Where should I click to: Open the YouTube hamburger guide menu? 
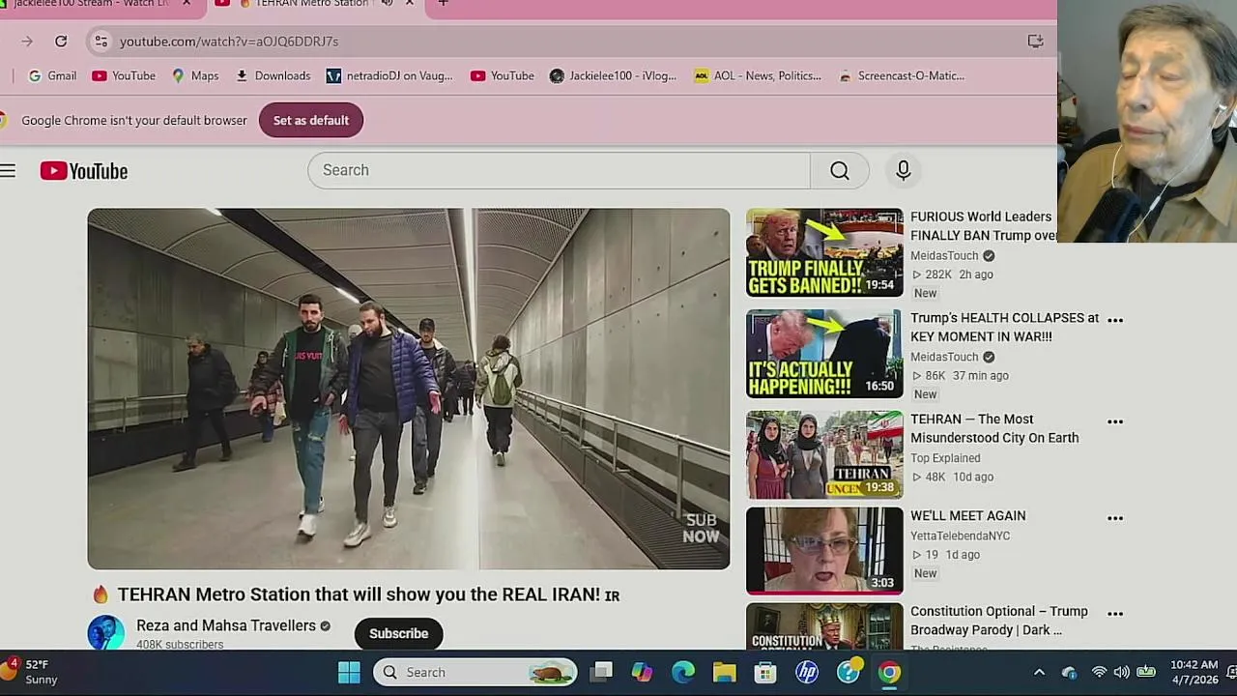pyautogui.click(x=8, y=171)
